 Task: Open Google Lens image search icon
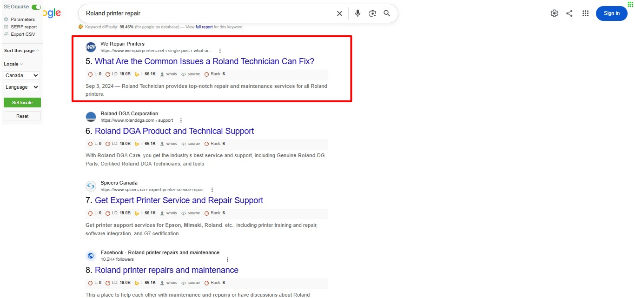click(x=372, y=13)
